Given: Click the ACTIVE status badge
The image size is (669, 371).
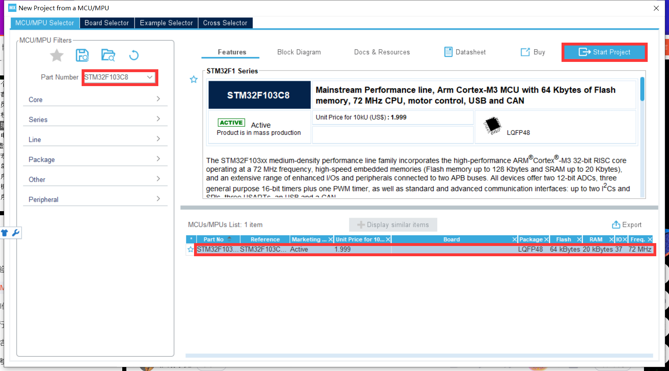Looking at the screenshot, I should (x=231, y=123).
